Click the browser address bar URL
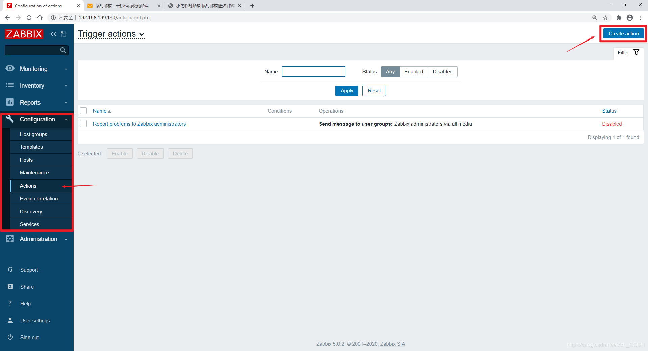648x351 pixels. [115, 18]
